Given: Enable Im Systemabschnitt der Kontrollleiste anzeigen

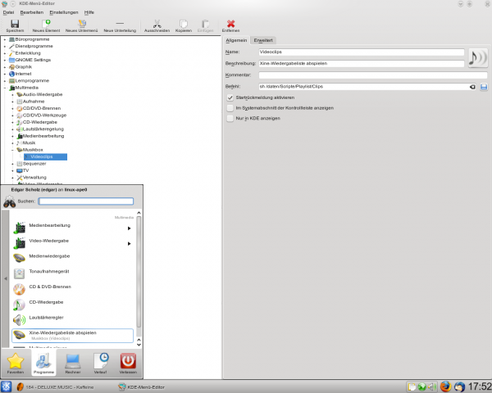Looking at the screenshot, I should 230,107.
